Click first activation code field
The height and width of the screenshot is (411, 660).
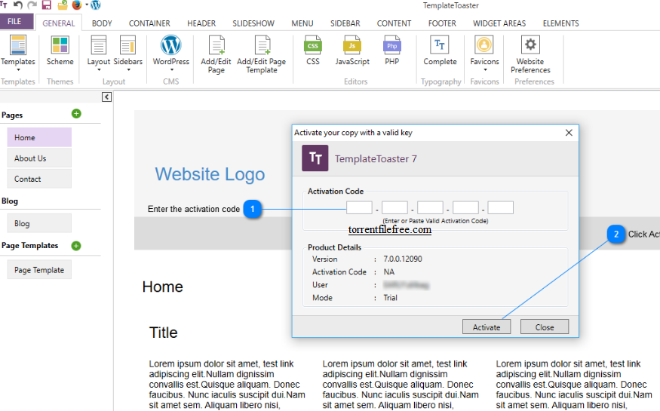(359, 207)
